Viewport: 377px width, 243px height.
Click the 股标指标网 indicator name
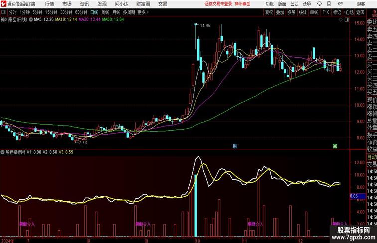15,152
